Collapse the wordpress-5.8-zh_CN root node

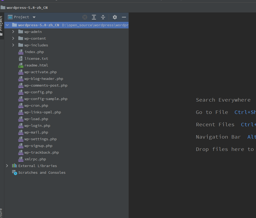click(7, 25)
